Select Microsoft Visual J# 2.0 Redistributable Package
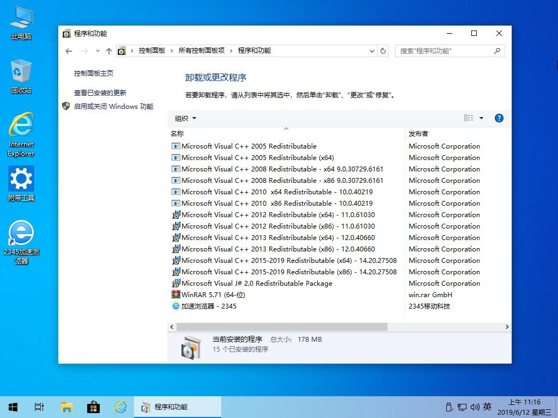 click(257, 283)
